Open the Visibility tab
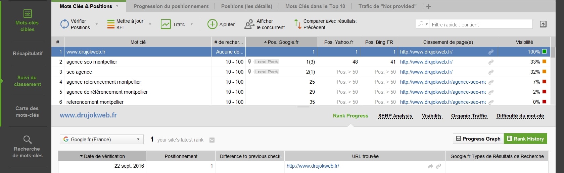564x173 pixels. click(432, 116)
